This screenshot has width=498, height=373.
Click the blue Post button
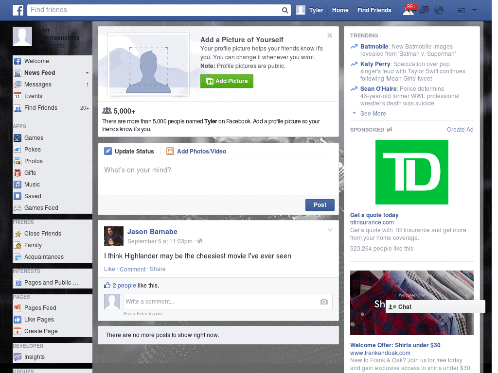[320, 205]
